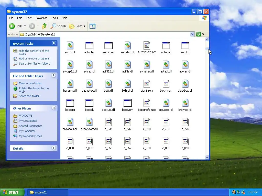Open My Network Places link
Image resolution: width=262 pixels, height=196 pixels.
pyautogui.click(x=30, y=136)
